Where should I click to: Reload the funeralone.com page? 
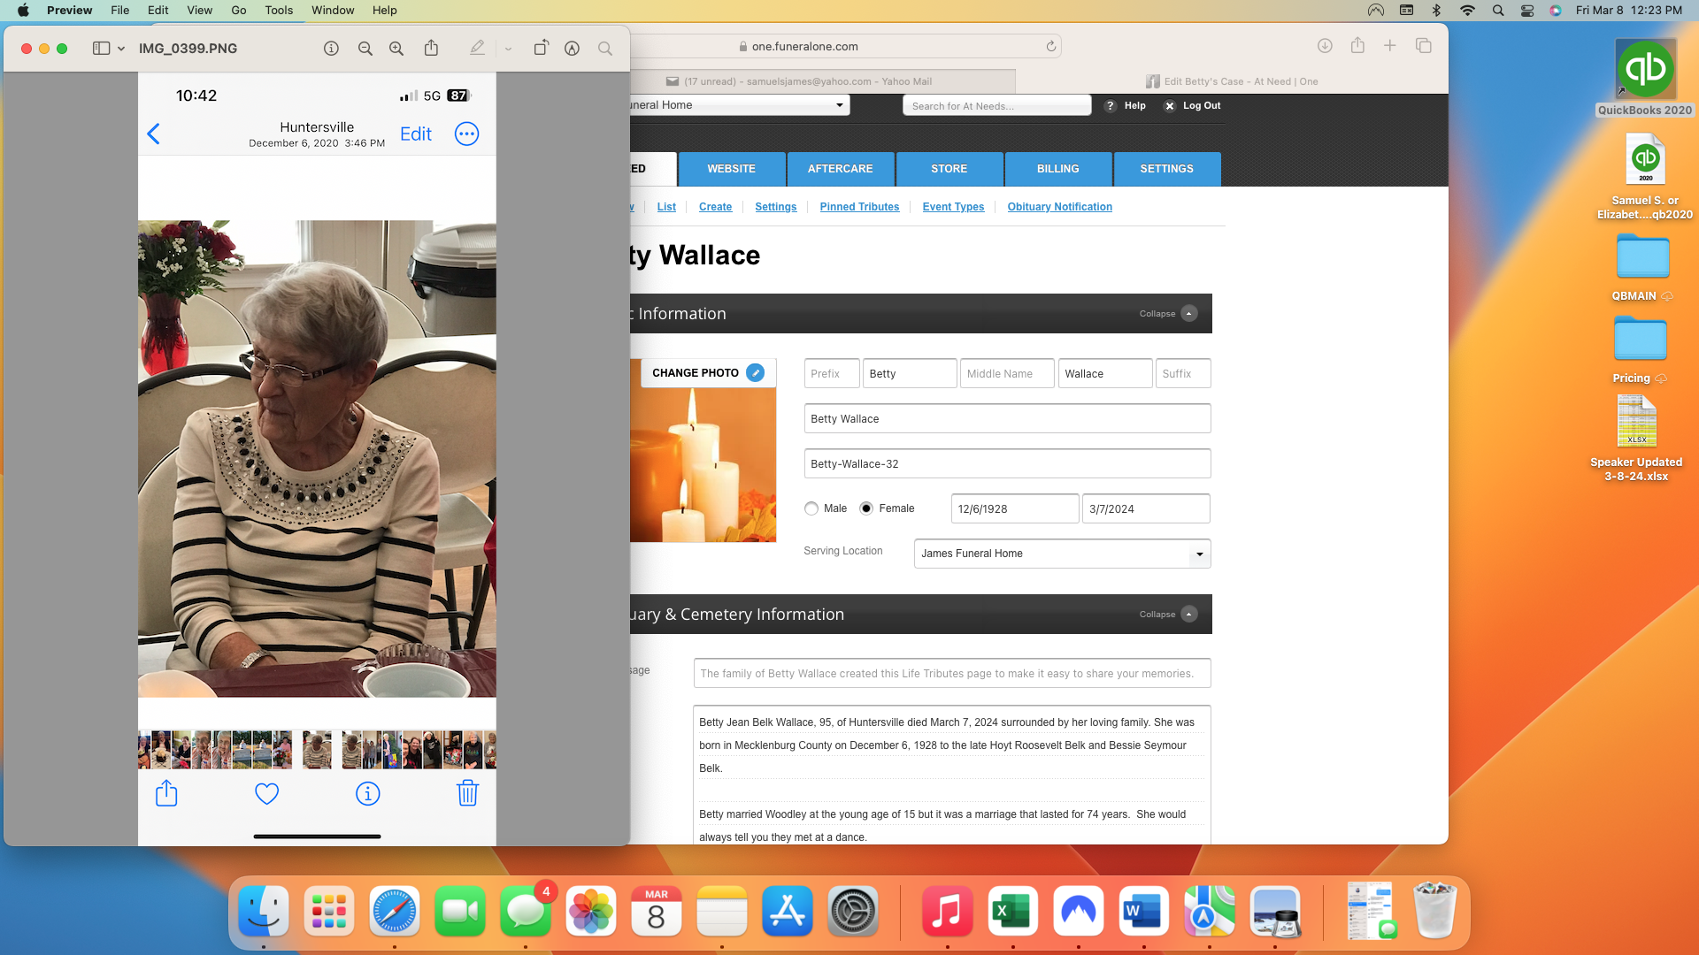click(x=1051, y=47)
